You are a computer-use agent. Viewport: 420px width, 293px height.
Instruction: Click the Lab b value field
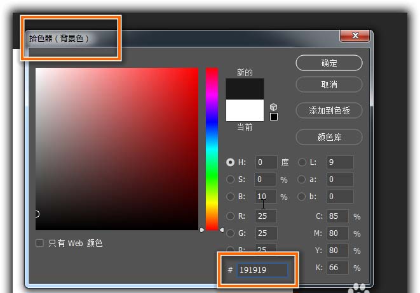pos(340,197)
